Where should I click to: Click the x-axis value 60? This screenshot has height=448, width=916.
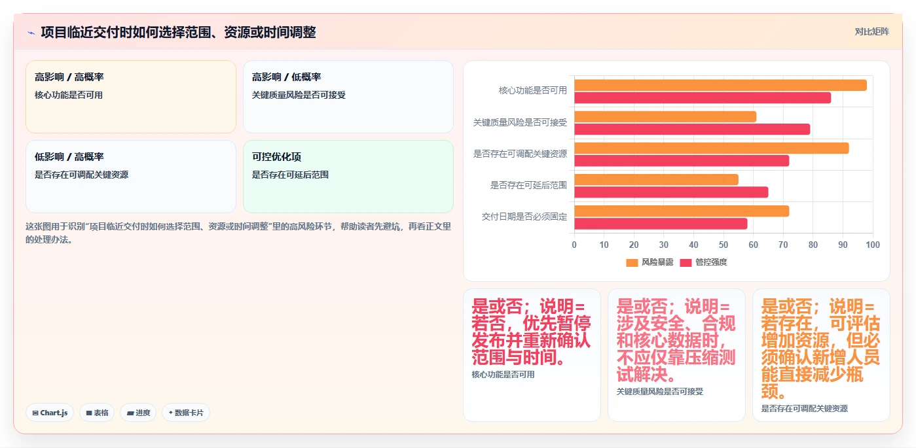pos(754,245)
